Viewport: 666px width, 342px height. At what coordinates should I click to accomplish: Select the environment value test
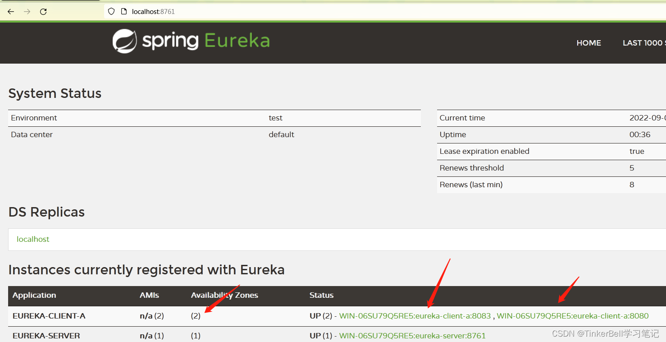tap(275, 118)
